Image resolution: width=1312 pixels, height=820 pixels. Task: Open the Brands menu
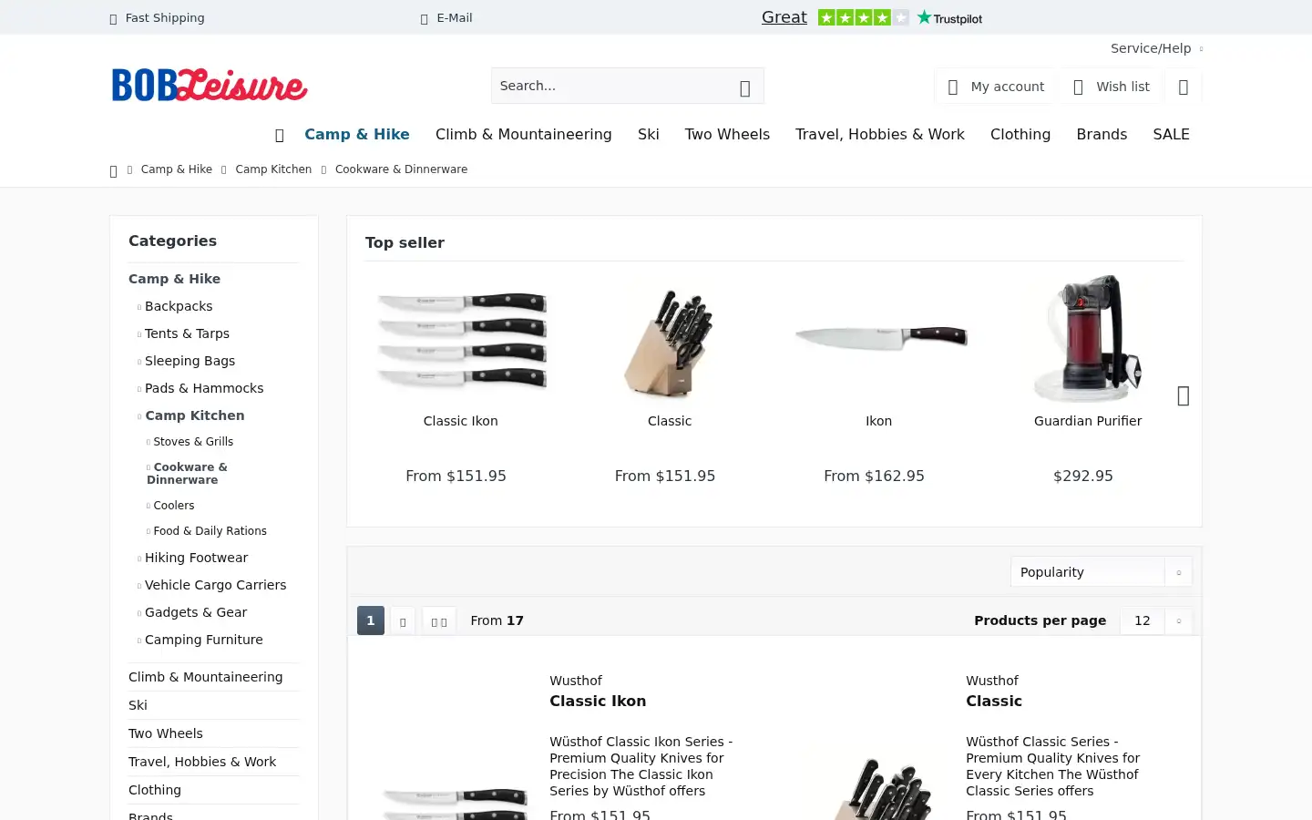1102,134
